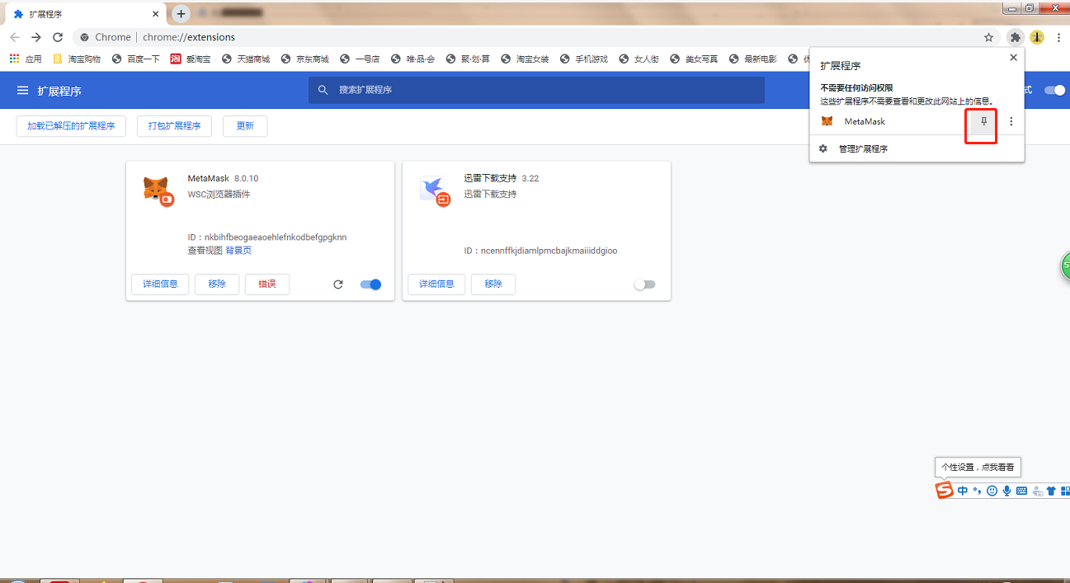Open the 一号店 bookmark

[360, 59]
